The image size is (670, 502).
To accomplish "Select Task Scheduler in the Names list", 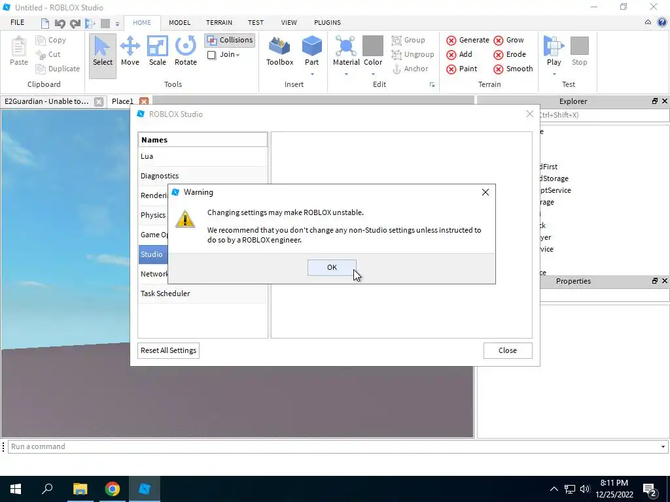I will click(x=203, y=293).
